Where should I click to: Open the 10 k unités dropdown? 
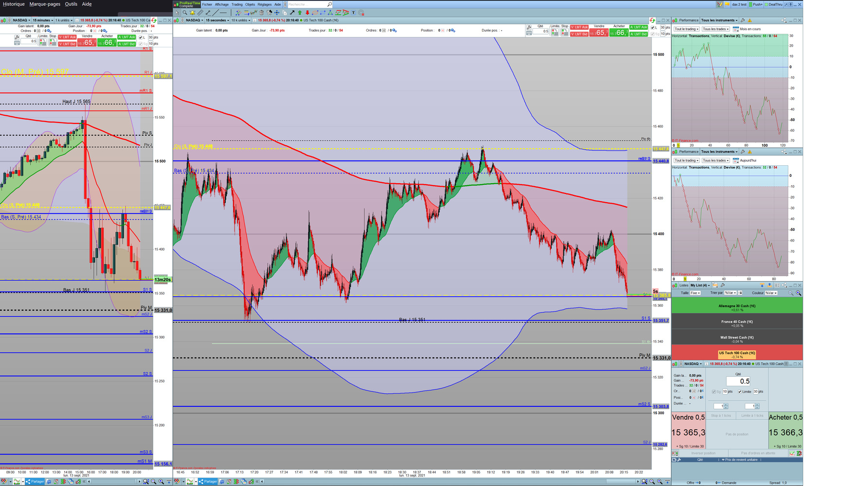pos(241,20)
